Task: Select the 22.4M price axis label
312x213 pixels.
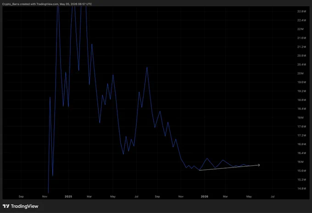Action: click(x=301, y=20)
